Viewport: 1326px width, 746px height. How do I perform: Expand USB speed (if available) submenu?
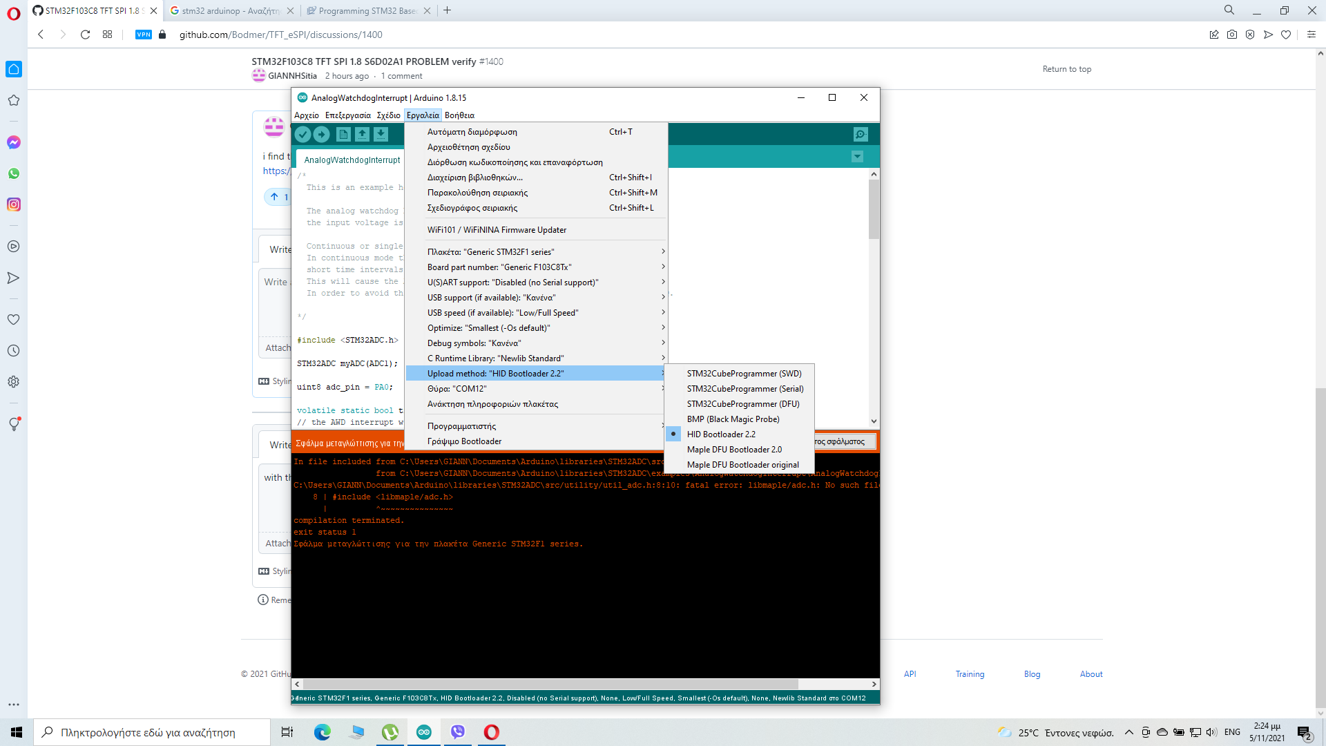tap(537, 313)
